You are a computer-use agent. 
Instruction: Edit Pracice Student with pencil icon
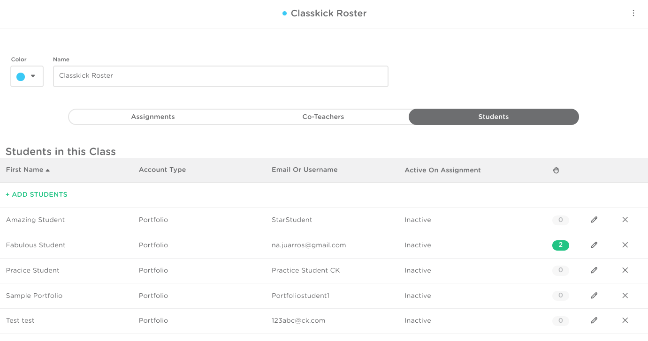click(x=594, y=270)
